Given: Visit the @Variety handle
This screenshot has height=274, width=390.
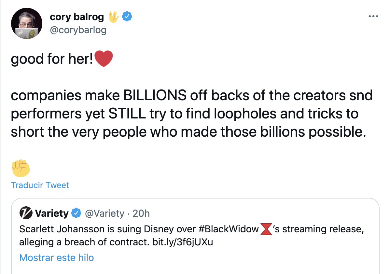Looking at the screenshot, I should [104, 213].
